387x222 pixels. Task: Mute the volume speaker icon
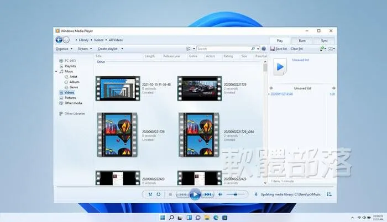coord(220,194)
